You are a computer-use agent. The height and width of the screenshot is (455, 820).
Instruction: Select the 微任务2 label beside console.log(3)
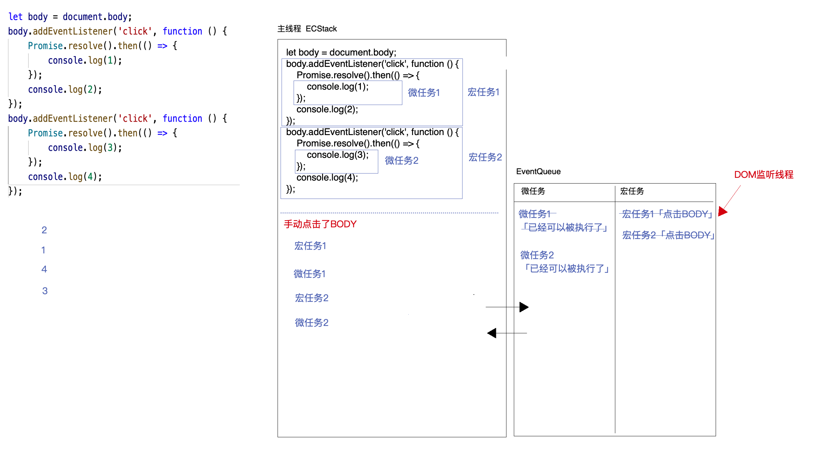tap(401, 161)
